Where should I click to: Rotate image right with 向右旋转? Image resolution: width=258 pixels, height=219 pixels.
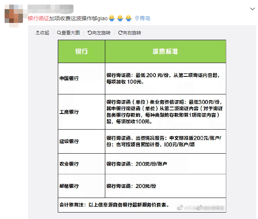click(130, 33)
